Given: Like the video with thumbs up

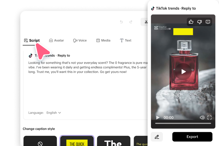Looking at the screenshot, I should pos(191,22).
